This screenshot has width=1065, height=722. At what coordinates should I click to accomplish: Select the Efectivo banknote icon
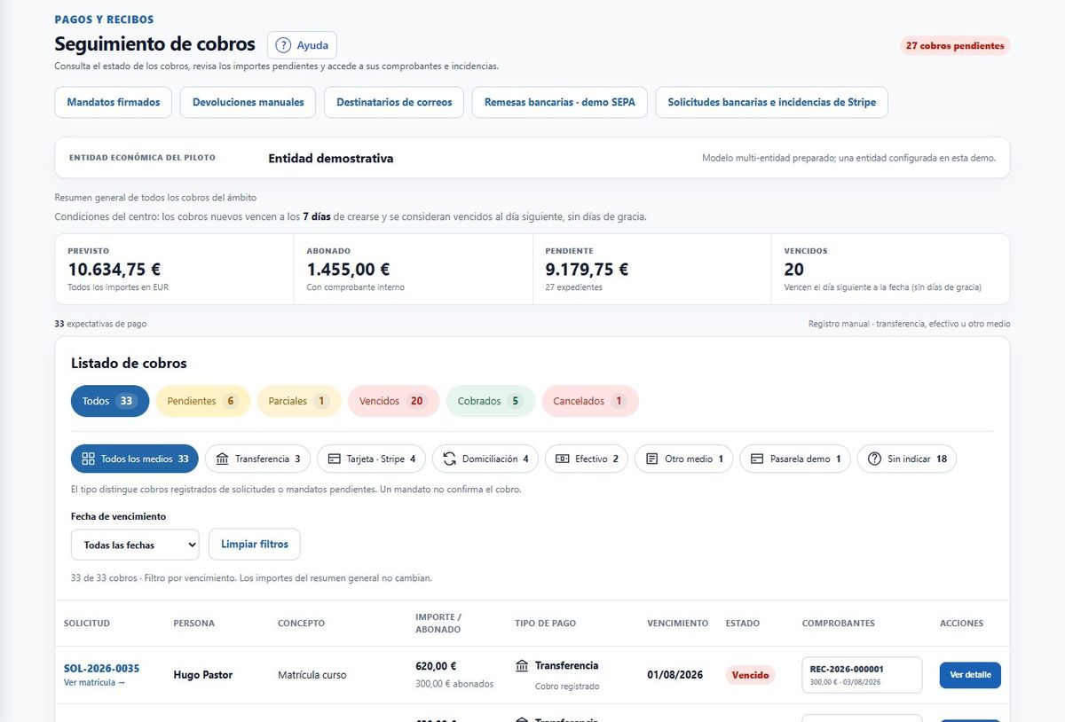[563, 459]
